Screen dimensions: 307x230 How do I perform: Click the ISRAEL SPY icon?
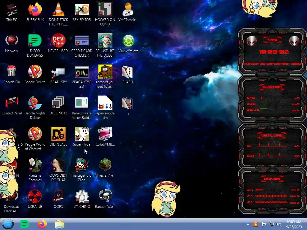tap(58, 73)
